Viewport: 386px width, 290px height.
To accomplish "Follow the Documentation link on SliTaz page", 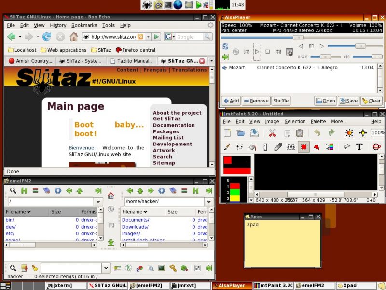I will (174, 125).
